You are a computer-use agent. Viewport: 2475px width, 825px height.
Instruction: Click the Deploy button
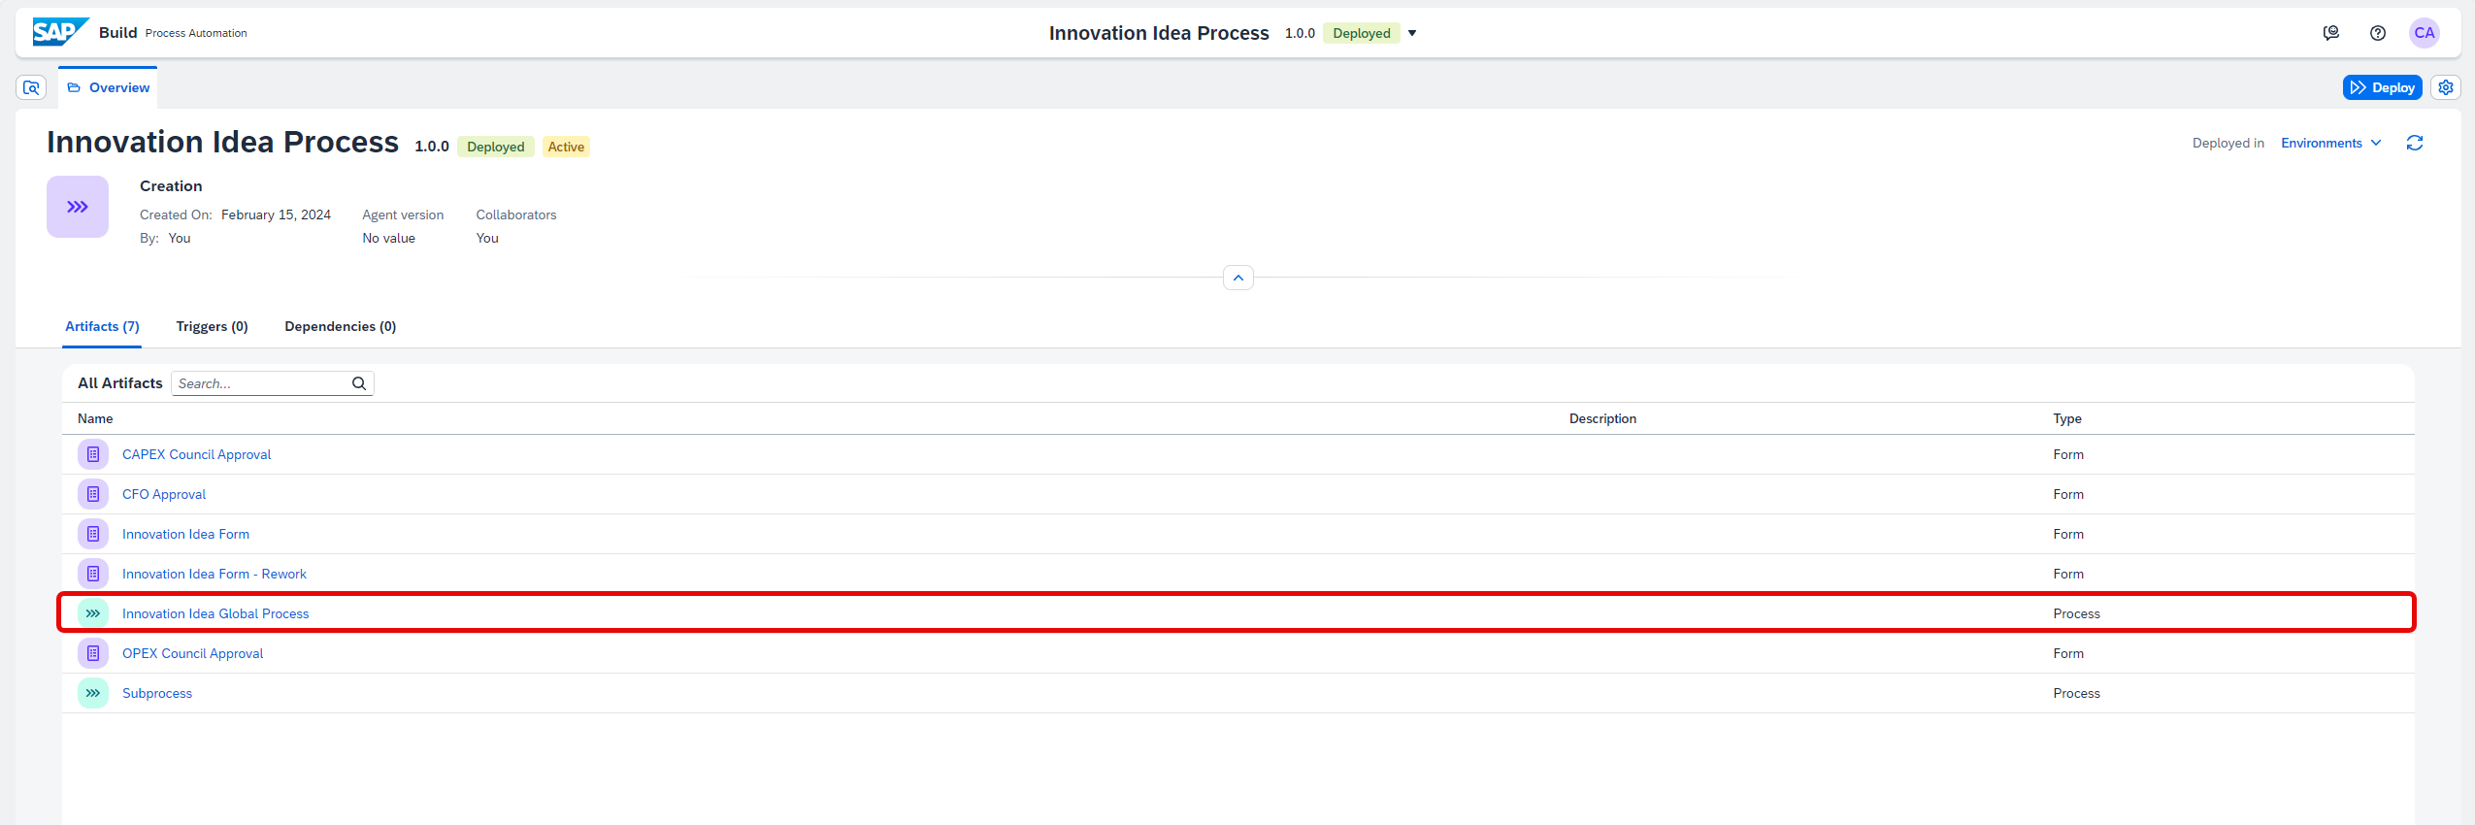click(2382, 87)
